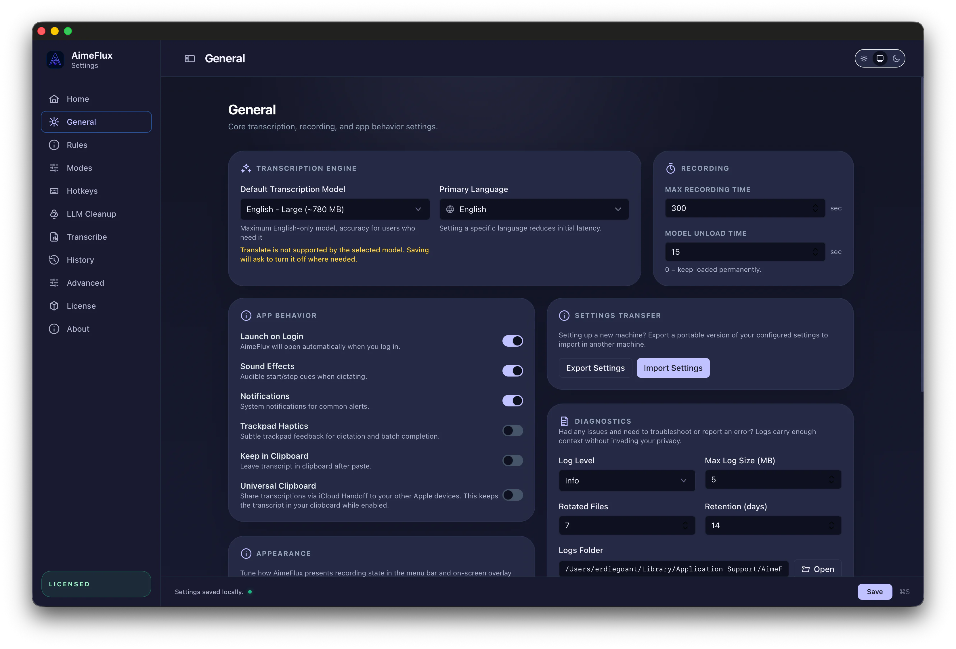Click the License cube icon in the sidebar
The height and width of the screenshot is (649, 956).
tap(54, 306)
